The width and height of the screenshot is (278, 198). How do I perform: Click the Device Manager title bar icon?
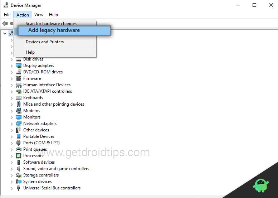click(6, 5)
